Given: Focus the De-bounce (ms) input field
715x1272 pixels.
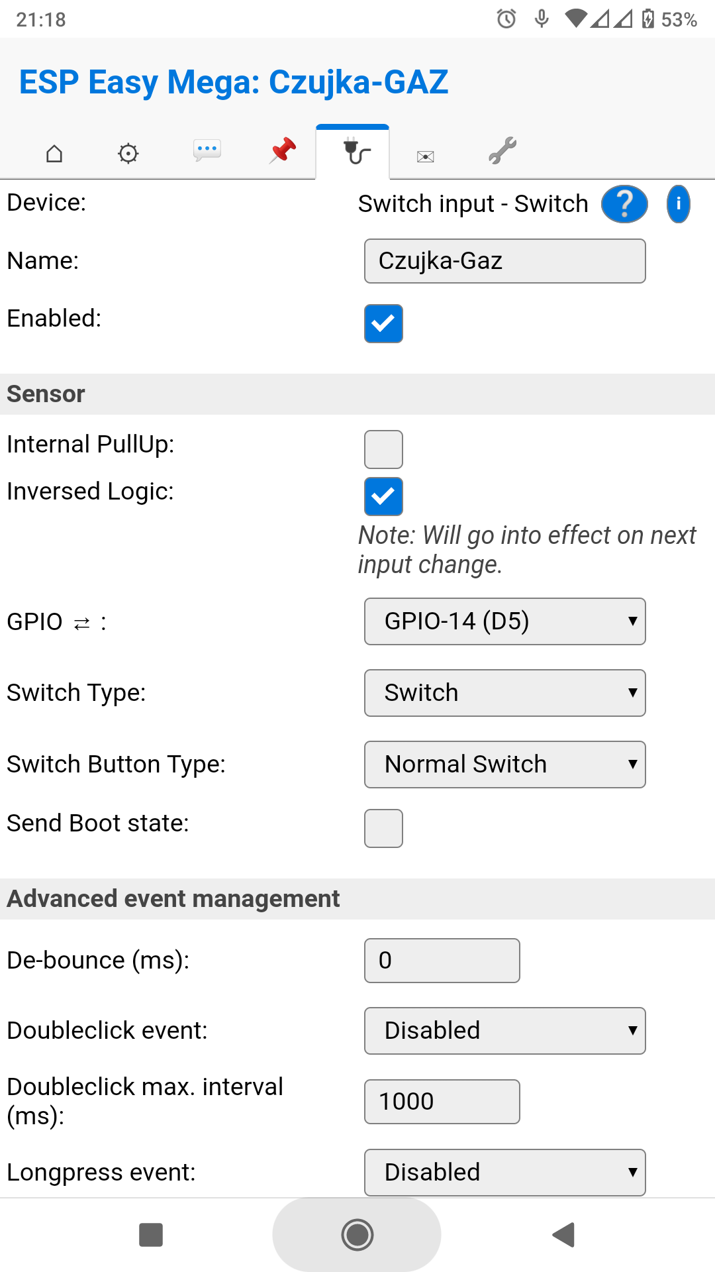Looking at the screenshot, I should [x=442, y=961].
